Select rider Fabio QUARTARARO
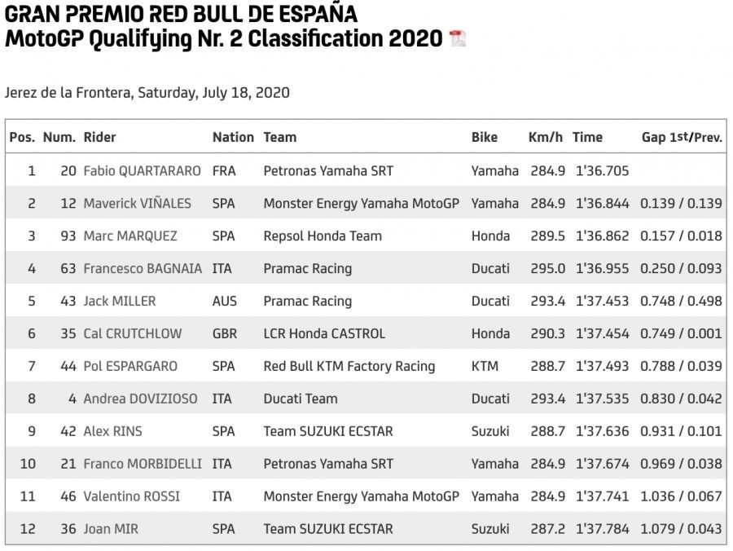This screenshot has width=733, height=551. pyautogui.click(x=142, y=170)
